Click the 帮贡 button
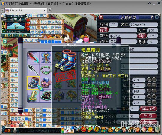The image size is (162, 135). 142,36
